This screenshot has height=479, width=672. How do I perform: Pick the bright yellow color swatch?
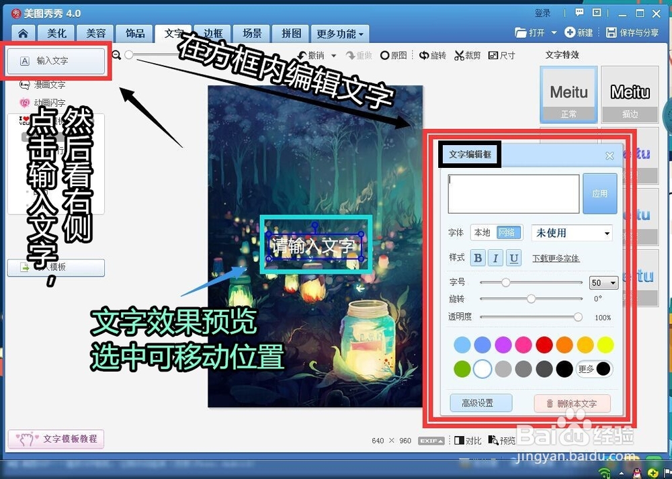(605, 345)
